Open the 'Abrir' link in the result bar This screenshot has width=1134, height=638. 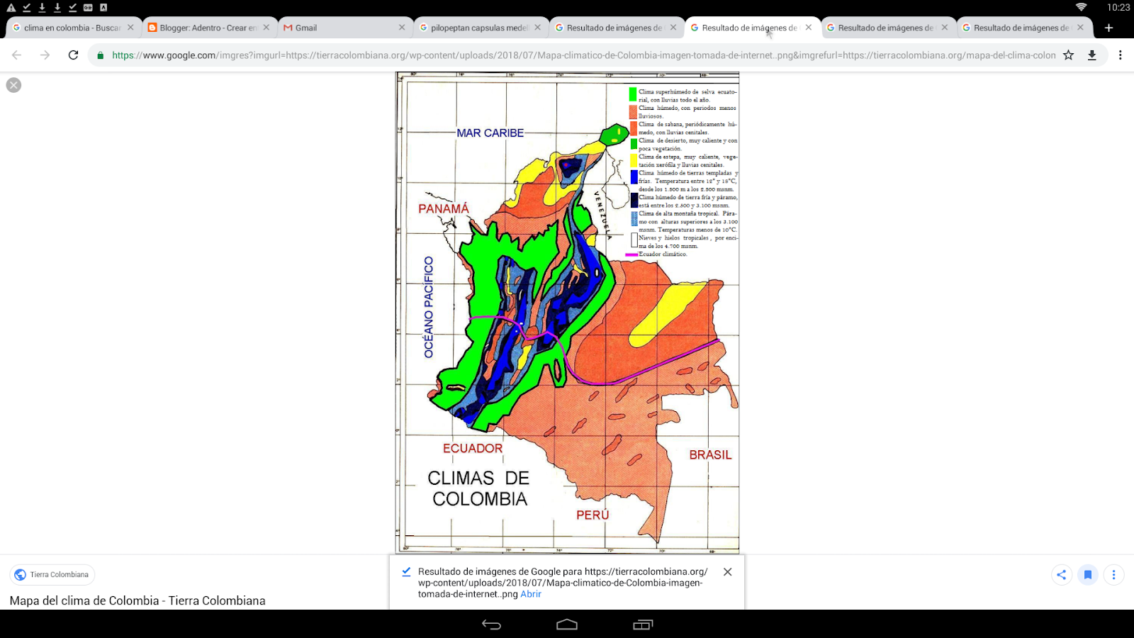[x=531, y=594]
